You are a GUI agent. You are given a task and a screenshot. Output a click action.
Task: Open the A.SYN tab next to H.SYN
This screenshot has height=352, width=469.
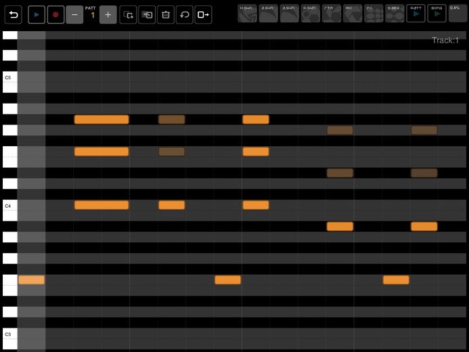[x=268, y=14]
